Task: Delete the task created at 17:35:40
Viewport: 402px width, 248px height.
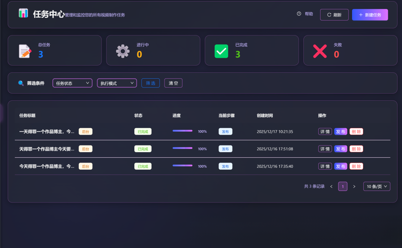Action: click(x=356, y=166)
